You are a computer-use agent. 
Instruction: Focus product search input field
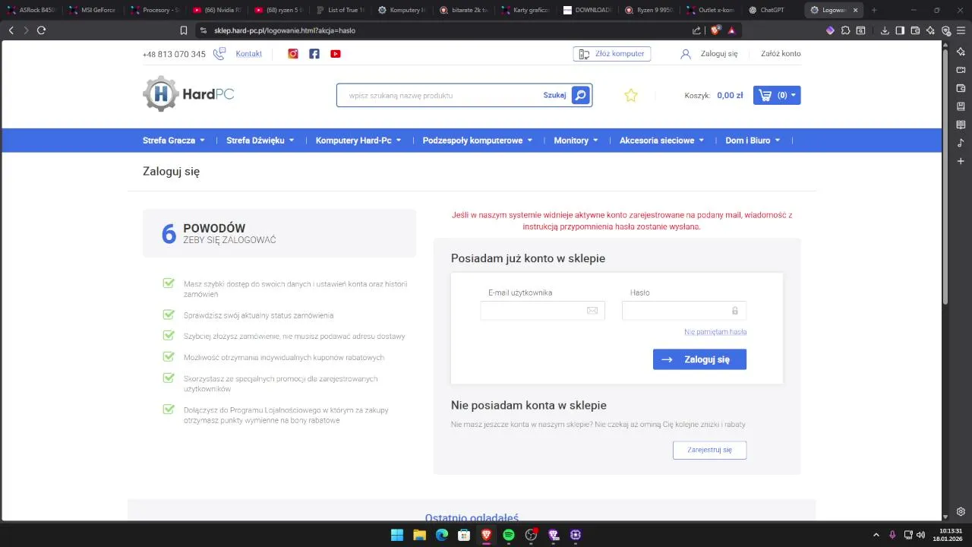coord(444,95)
